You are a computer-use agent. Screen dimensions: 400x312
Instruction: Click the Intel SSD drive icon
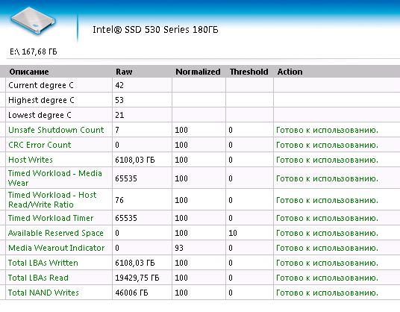33,21
